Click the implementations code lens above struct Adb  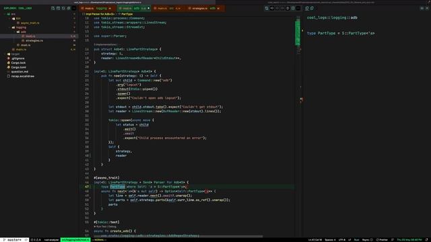pyautogui.click(x=106, y=44)
